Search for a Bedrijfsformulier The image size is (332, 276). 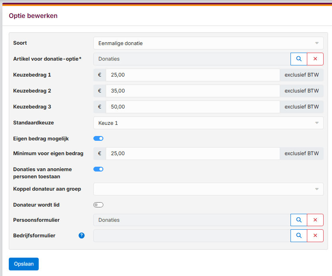[x=298, y=236]
